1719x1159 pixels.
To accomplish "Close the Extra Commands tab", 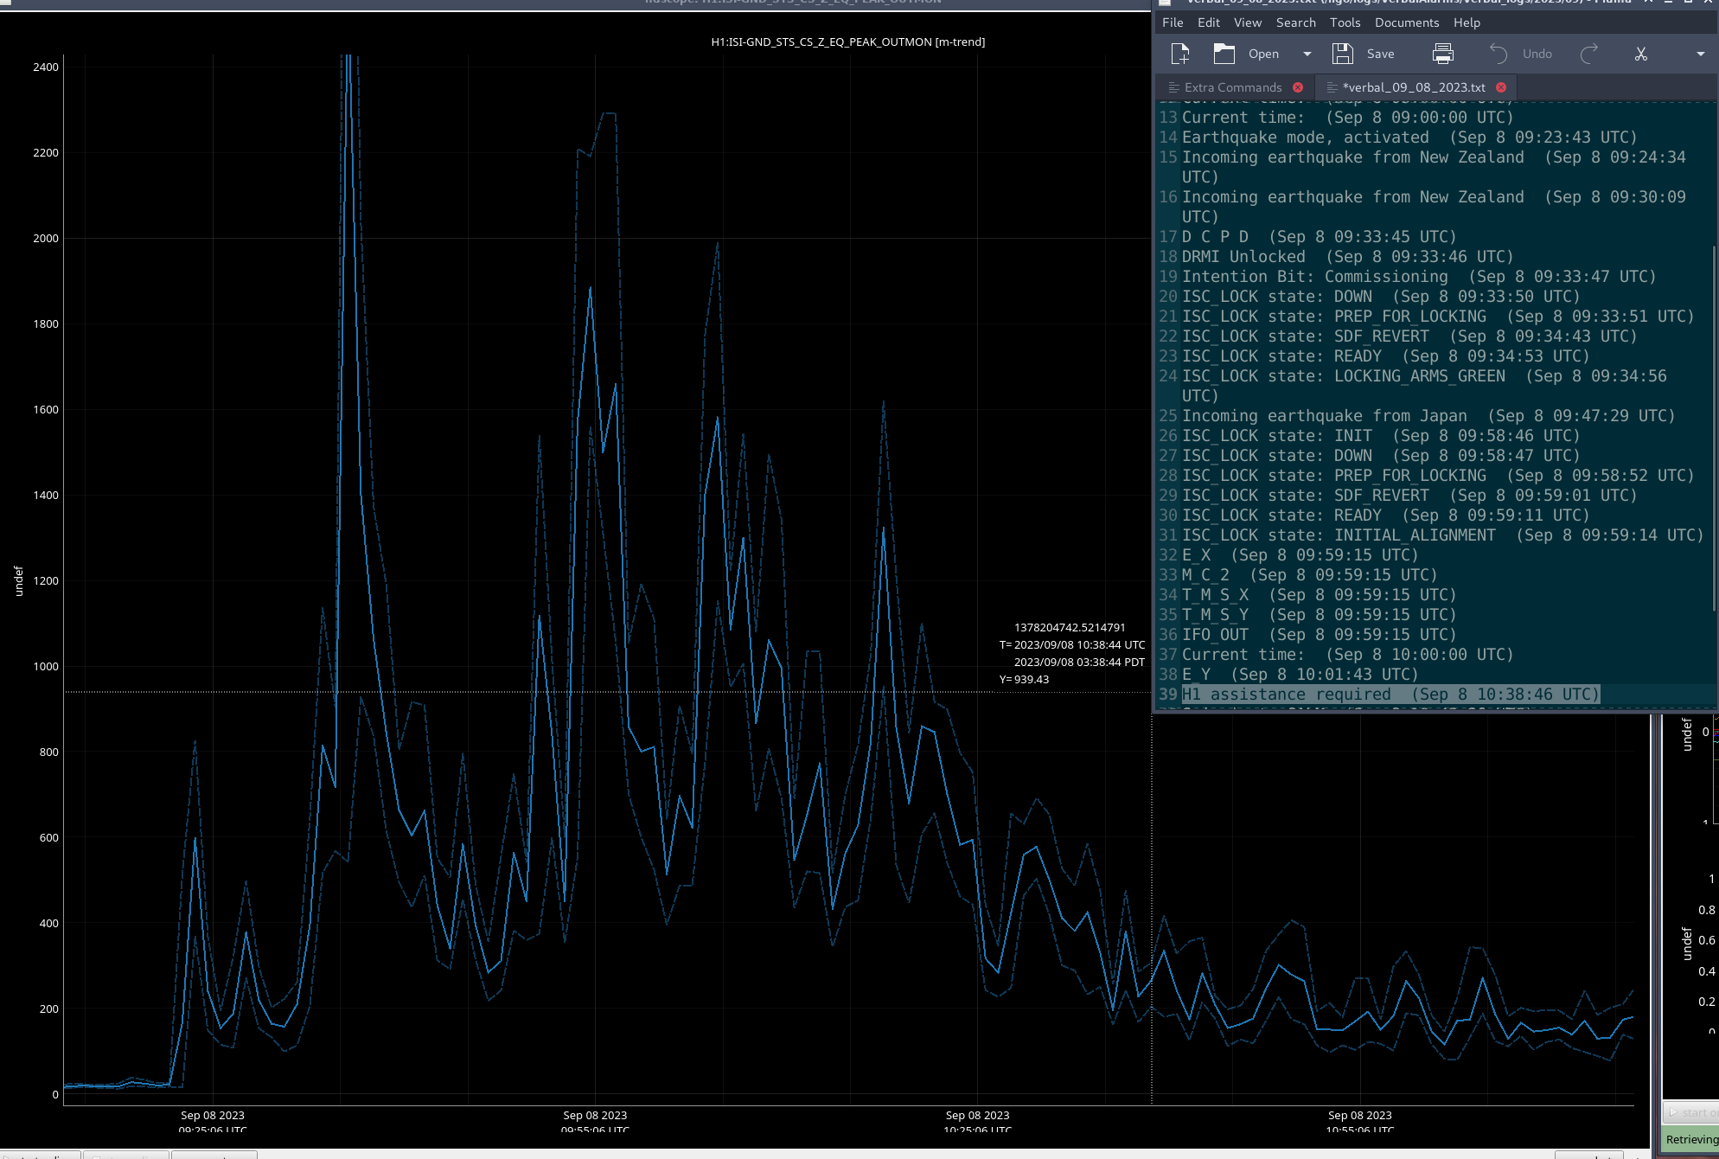I will click(1298, 87).
